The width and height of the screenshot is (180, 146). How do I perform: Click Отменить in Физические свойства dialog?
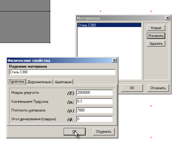point(104,132)
